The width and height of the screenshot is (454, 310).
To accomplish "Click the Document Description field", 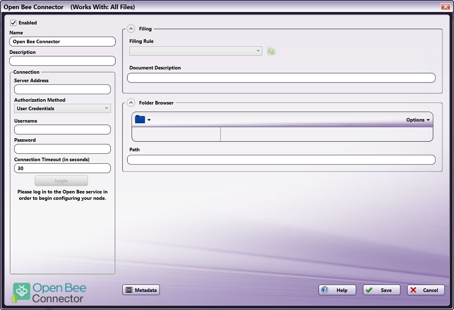I will tap(281, 78).
